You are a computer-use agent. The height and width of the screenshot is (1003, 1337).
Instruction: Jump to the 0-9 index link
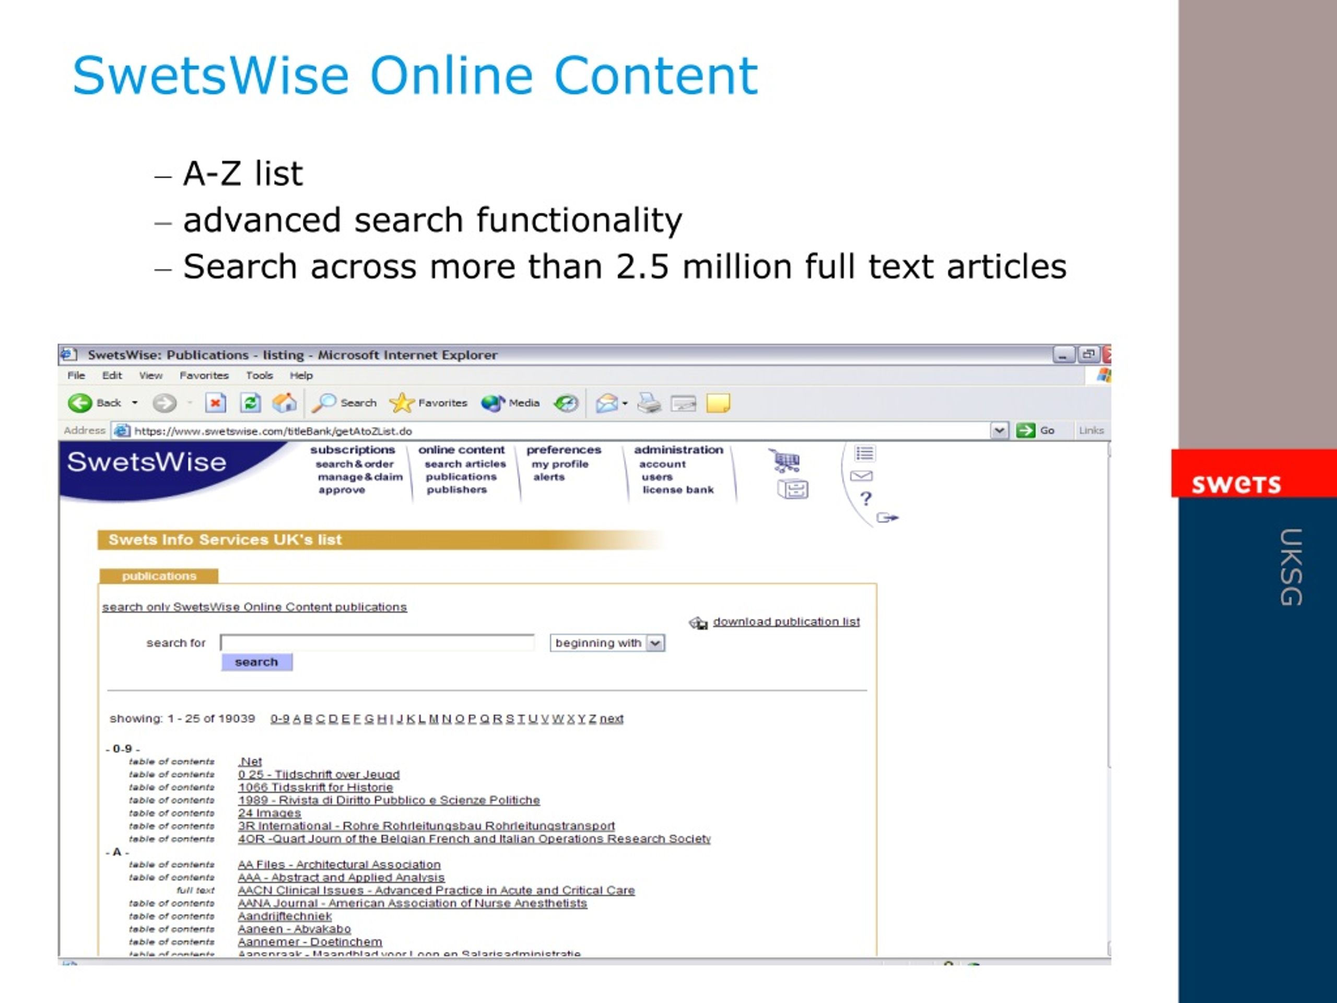point(280,718)
